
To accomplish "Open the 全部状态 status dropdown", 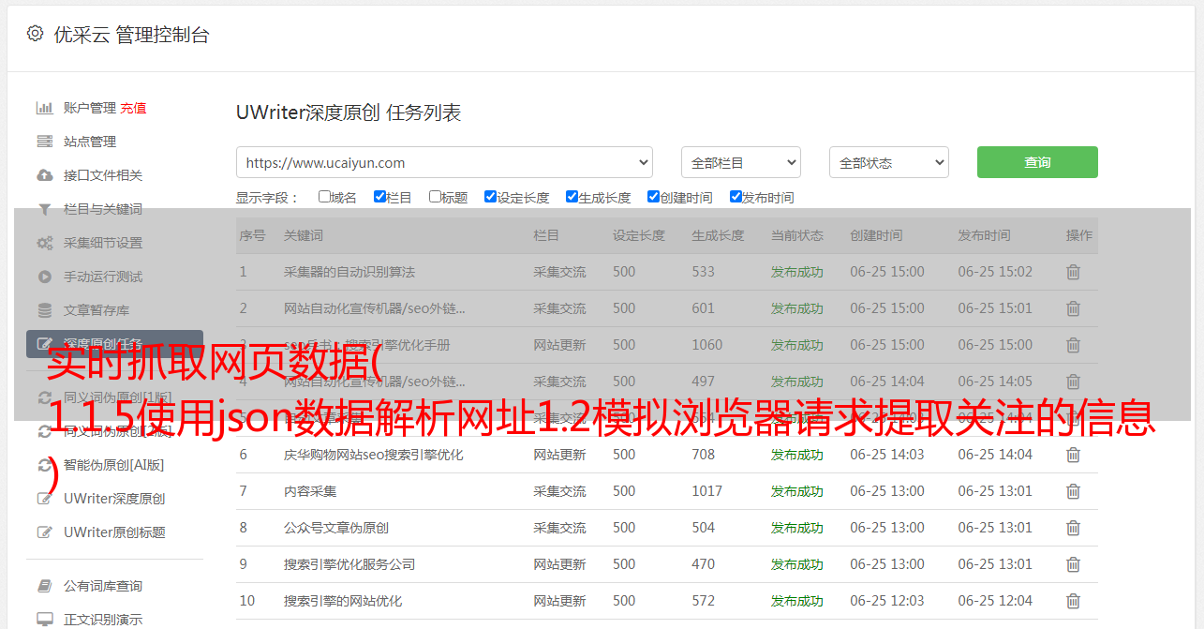I will (x=888, y=162).
